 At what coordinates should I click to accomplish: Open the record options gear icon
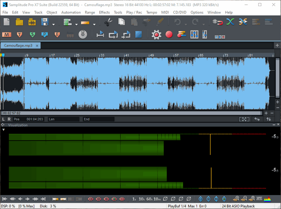click(156, 34)
